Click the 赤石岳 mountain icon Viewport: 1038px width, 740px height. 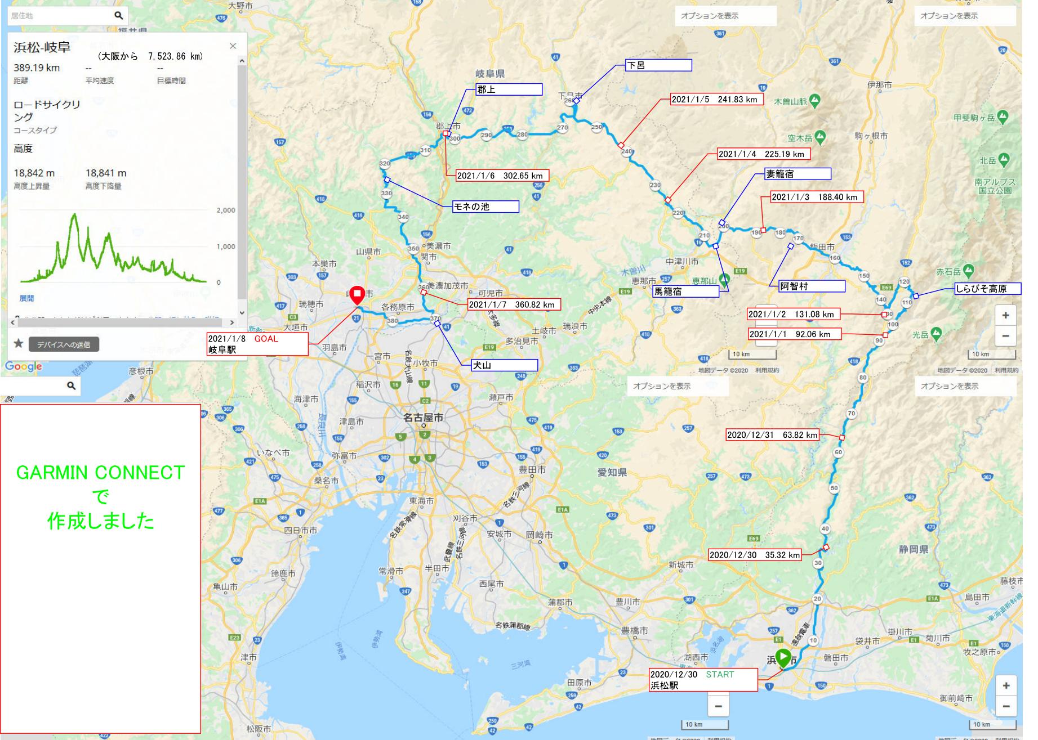click(x=968, y=270)
